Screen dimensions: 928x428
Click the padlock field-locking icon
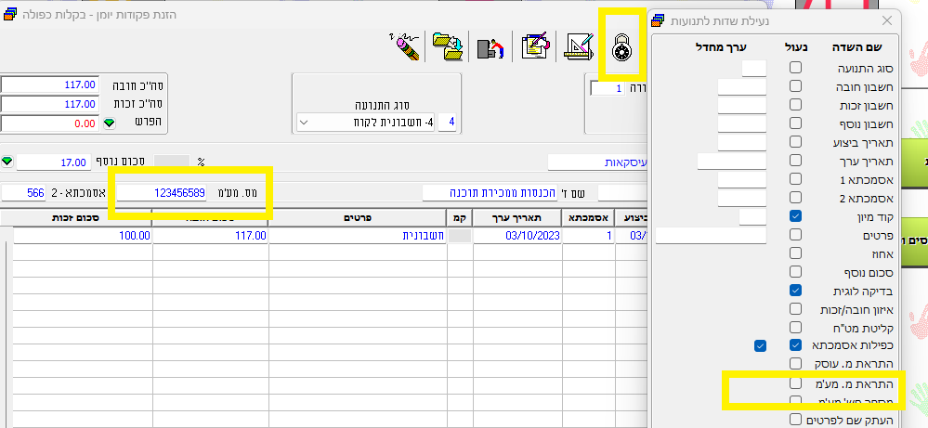(x=618, y=45)
